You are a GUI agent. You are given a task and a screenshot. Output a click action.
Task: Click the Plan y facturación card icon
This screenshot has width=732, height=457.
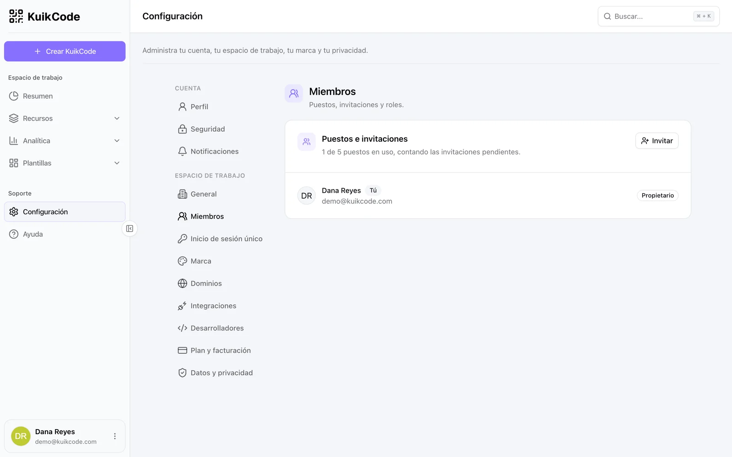click(x=182, y=351)
